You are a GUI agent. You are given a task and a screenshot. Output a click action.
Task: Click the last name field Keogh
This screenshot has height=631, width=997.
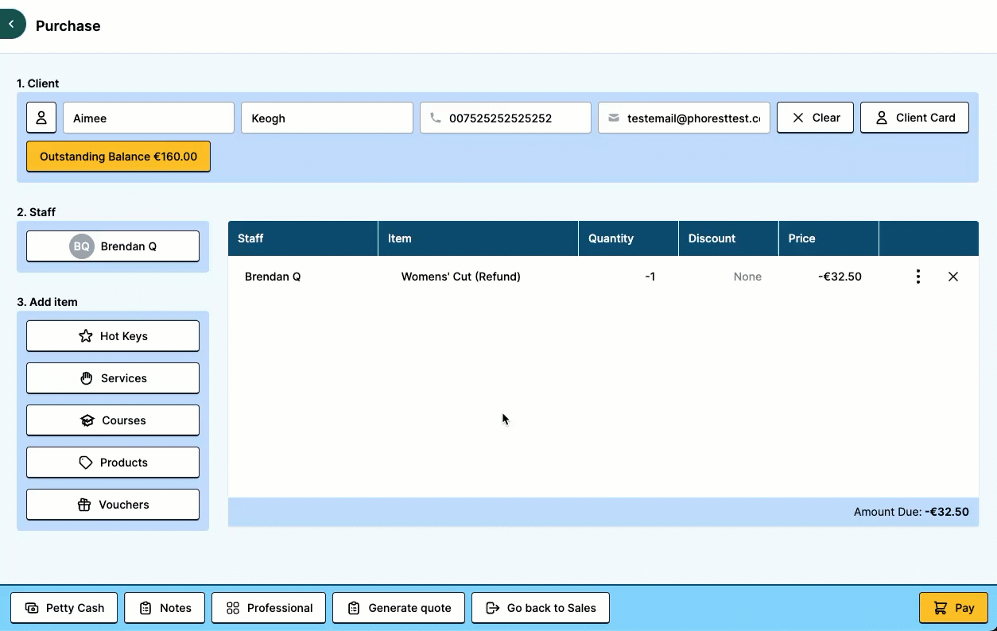click(x=327, y=118)
